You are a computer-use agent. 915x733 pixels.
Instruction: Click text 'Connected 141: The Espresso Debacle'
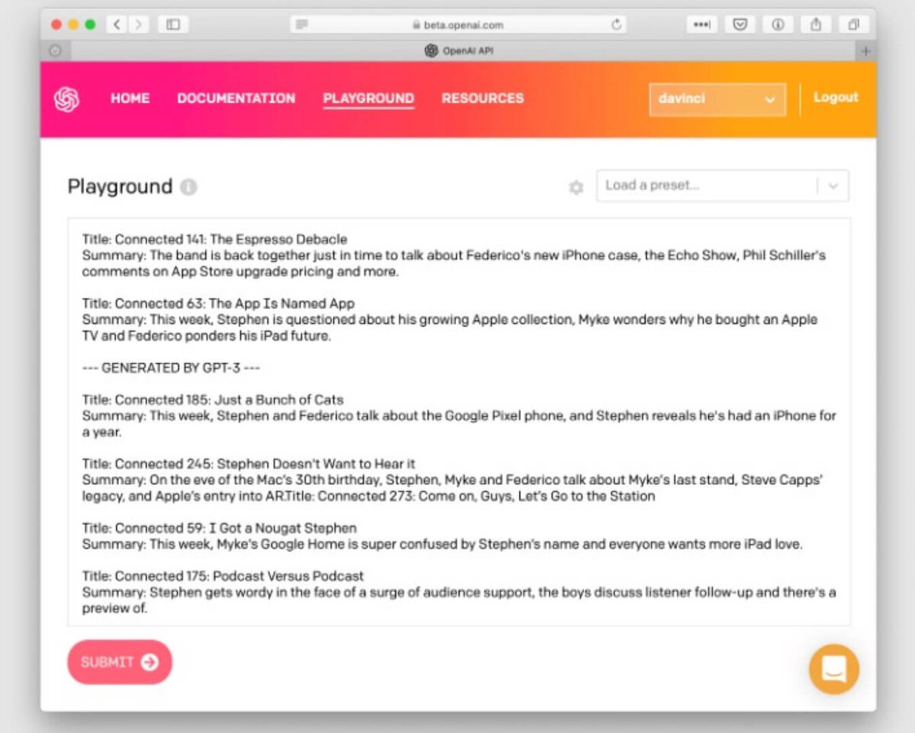(x=231, y=240)
